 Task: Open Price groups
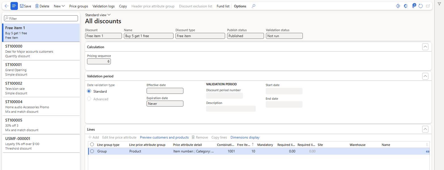79,6
